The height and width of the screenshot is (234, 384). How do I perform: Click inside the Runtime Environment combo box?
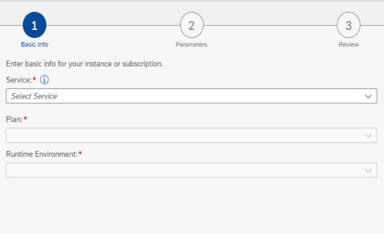(192, 170)
